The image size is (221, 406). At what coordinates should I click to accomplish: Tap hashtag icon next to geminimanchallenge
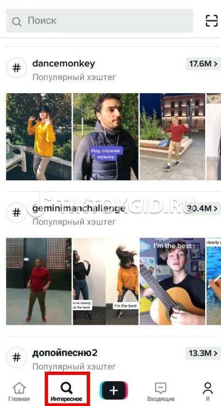point(16,213)
